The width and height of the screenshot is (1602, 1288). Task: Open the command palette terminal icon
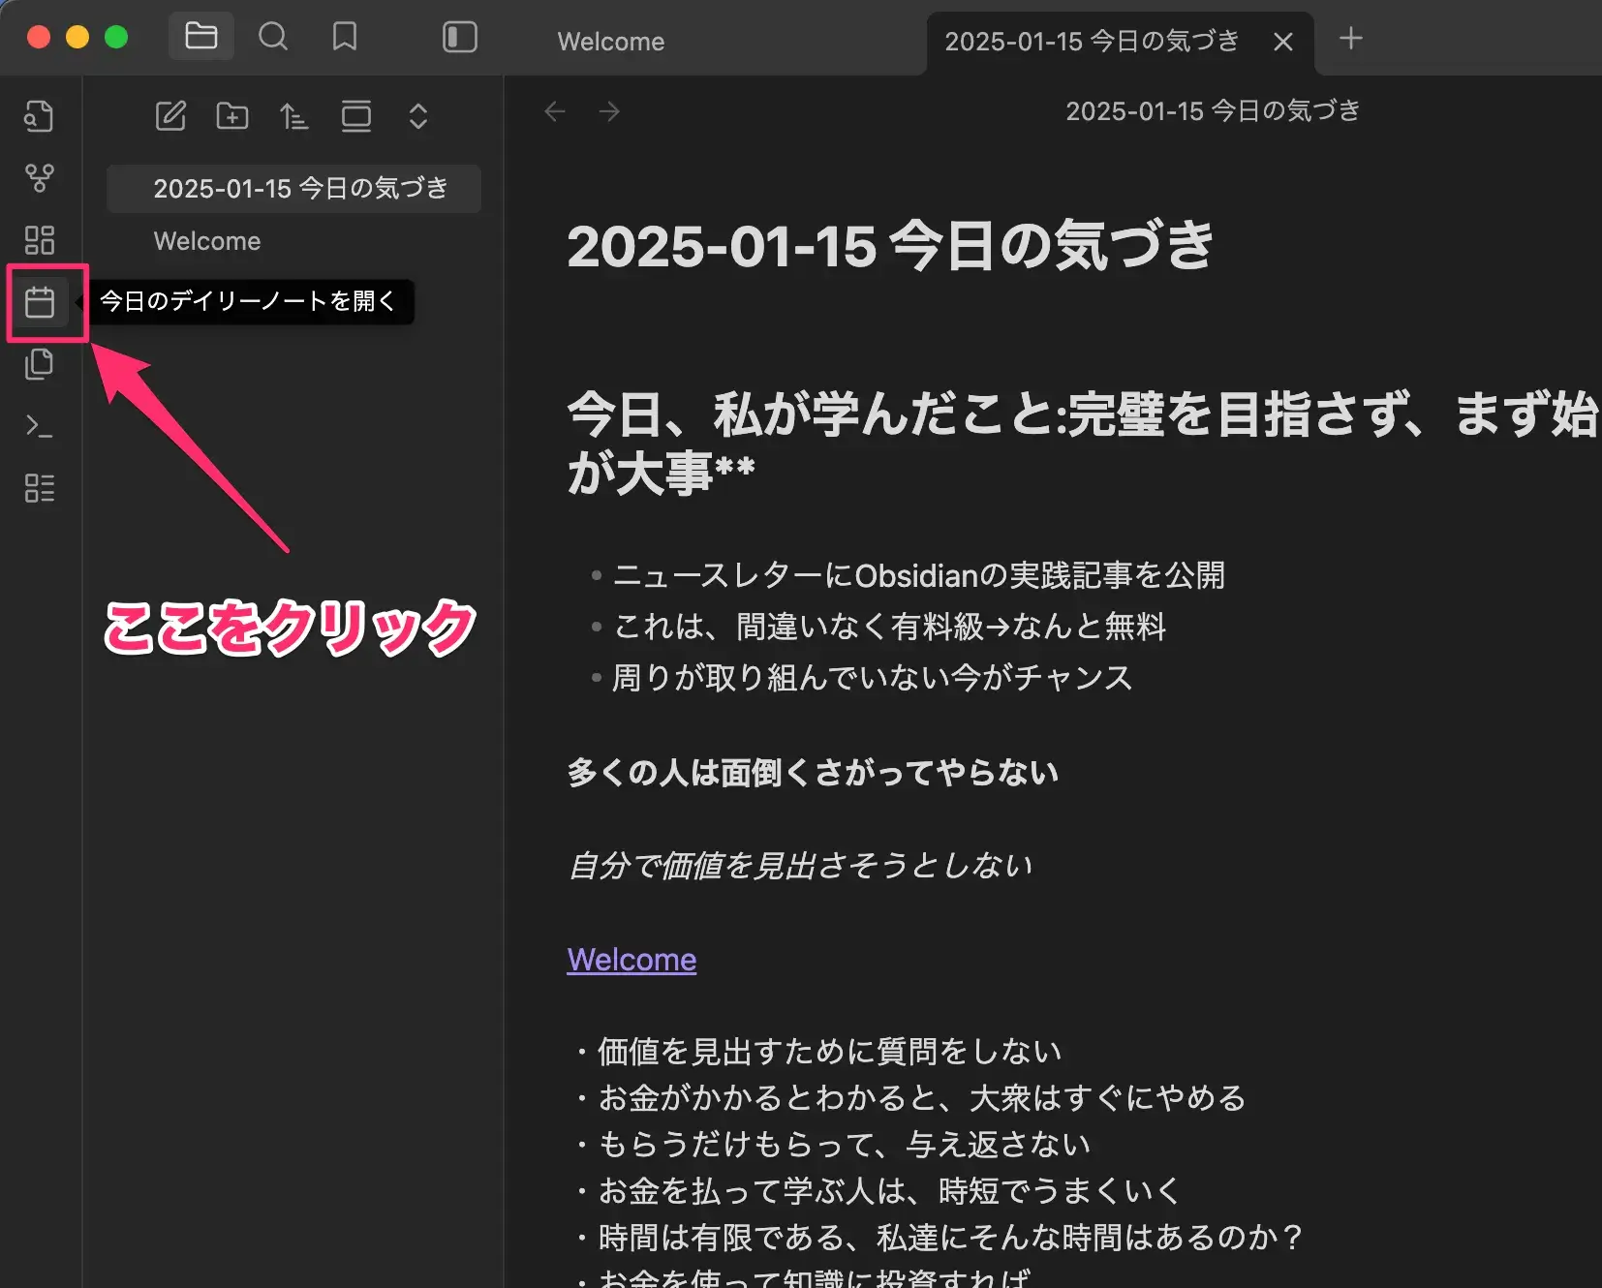[x=39, y=426]
